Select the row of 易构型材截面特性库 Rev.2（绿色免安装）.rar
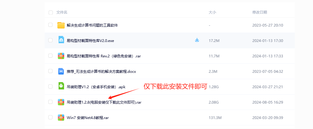Screen dimensions: 313x129 [x=170, y=56]
